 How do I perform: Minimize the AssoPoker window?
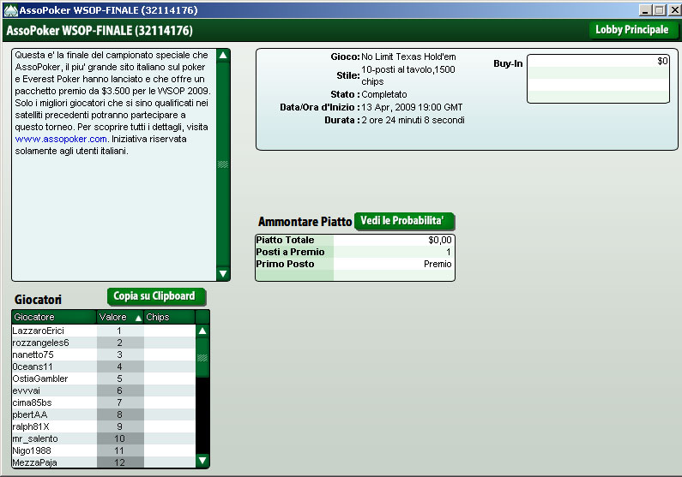[x=645, y=10]
